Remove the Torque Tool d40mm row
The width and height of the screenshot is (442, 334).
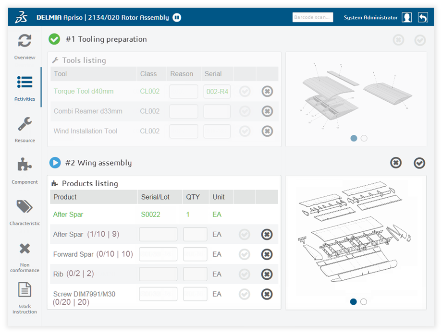(267, 91)
